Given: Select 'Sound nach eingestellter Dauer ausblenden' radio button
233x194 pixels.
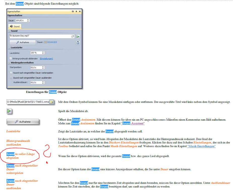Looking at the screenshot, I should (11, 78).
